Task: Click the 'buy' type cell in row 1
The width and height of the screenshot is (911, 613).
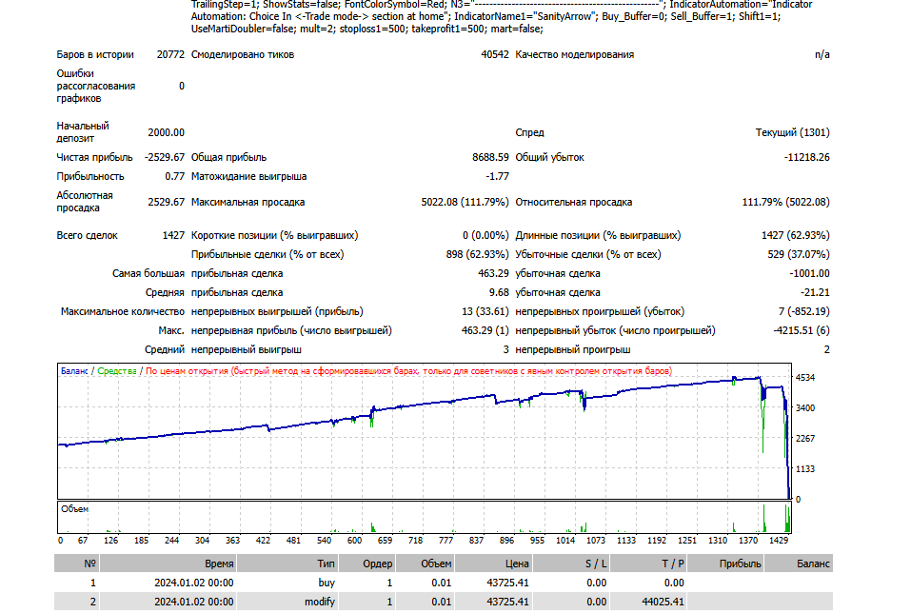Action: click(327, 583)
